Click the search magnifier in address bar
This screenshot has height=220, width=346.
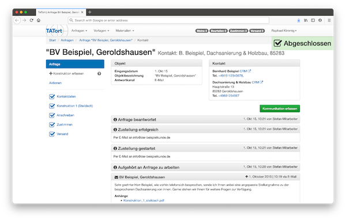coord(72,20)
